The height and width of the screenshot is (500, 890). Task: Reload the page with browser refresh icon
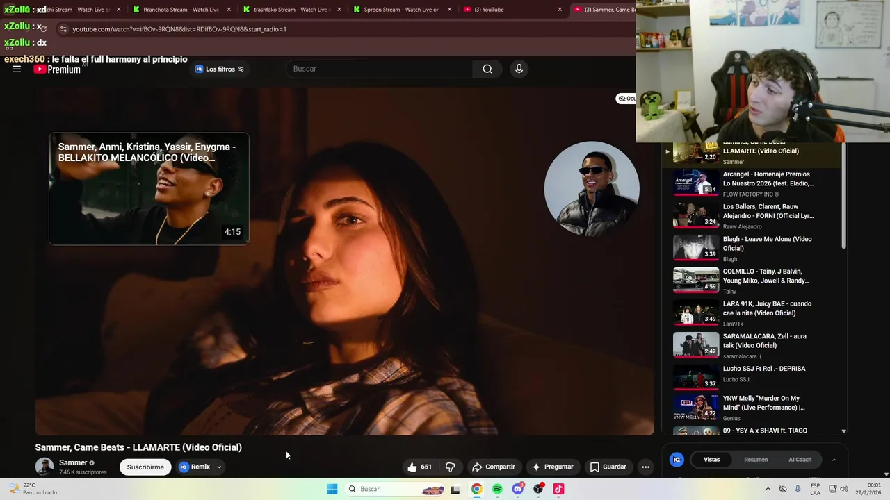point(44,29)
